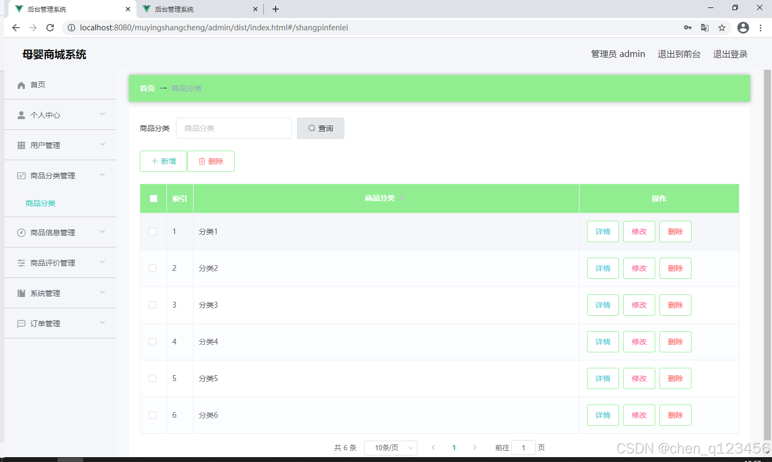Open the Chrome three-dot menu

(760, 28)
